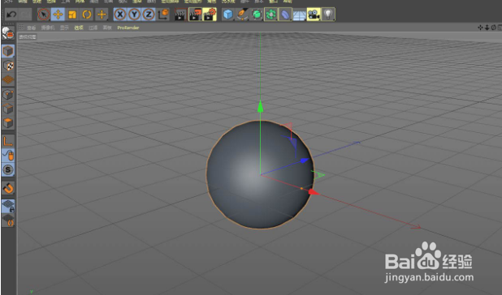Open the blue deformer objects icon
Image resolution: width=502 pixels, height=295 pixels.
[x=285, y=15]
